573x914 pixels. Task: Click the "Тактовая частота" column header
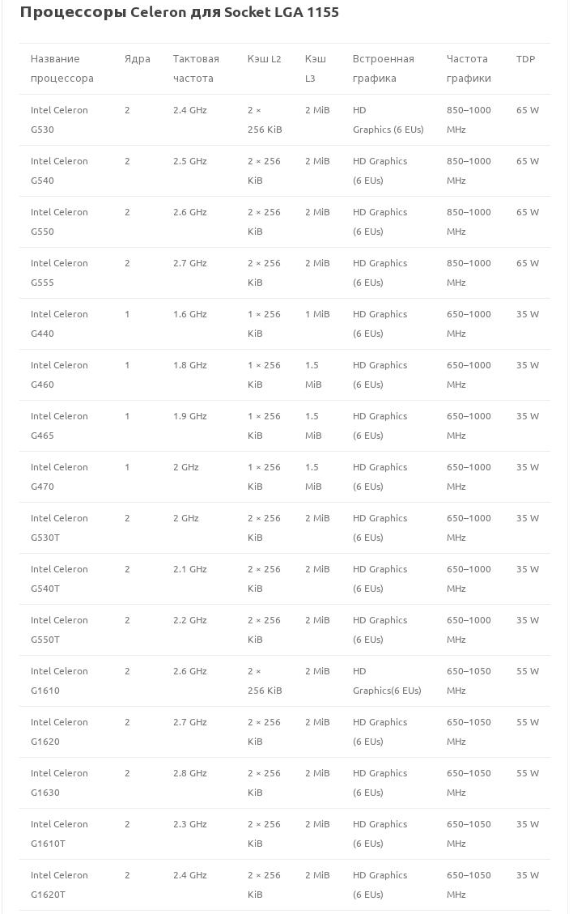(196, 69)
